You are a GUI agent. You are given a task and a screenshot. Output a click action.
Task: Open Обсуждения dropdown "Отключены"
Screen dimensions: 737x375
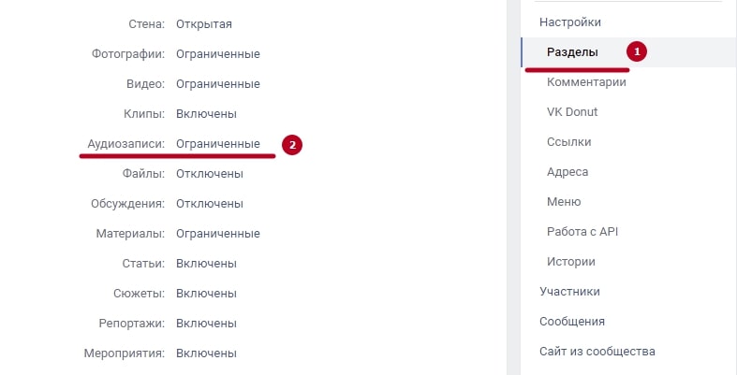click(x=210, y=204)
